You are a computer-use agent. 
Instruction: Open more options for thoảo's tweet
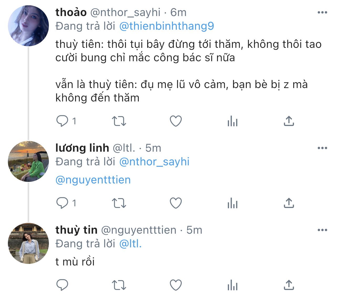[322, 12]
